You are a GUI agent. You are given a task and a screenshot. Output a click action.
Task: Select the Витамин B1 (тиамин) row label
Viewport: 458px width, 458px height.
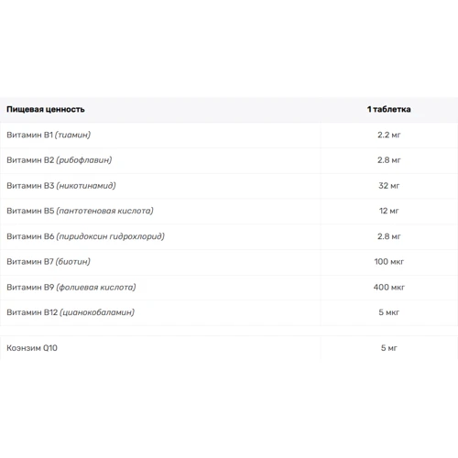click(x=49, y=135)
